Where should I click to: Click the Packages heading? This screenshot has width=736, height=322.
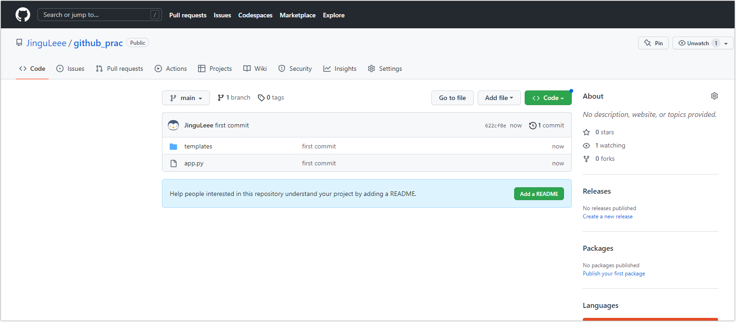coord(598,248)
